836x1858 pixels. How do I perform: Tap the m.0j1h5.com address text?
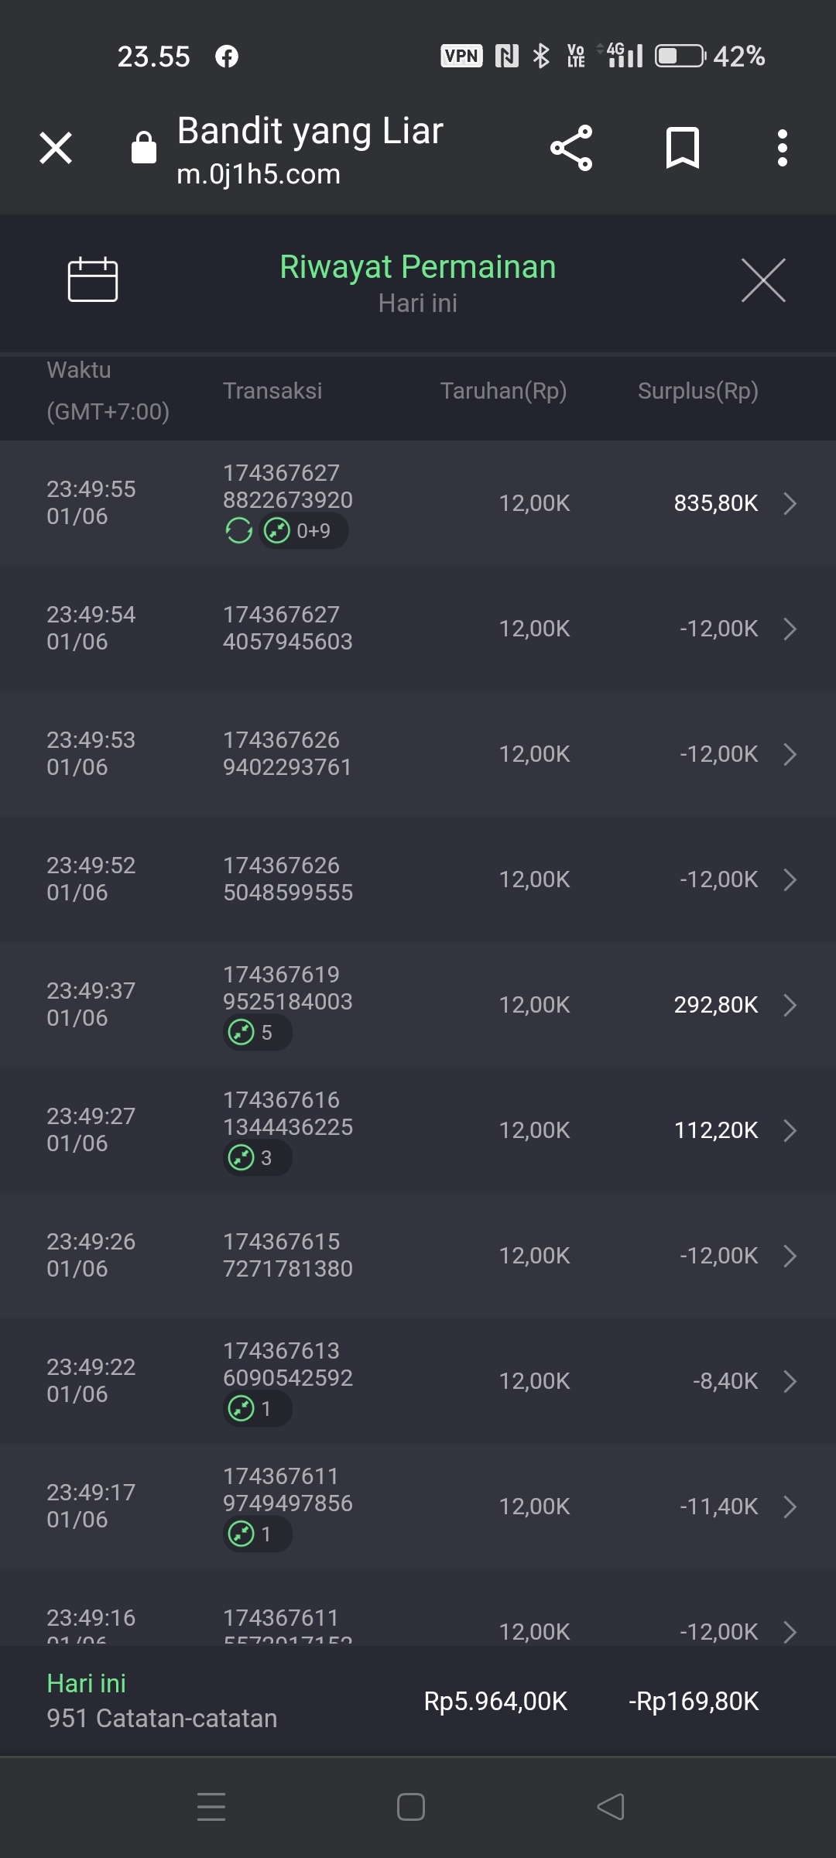[259, 175]
